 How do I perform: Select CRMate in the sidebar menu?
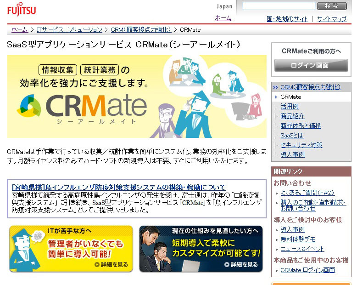coord(291,97)
